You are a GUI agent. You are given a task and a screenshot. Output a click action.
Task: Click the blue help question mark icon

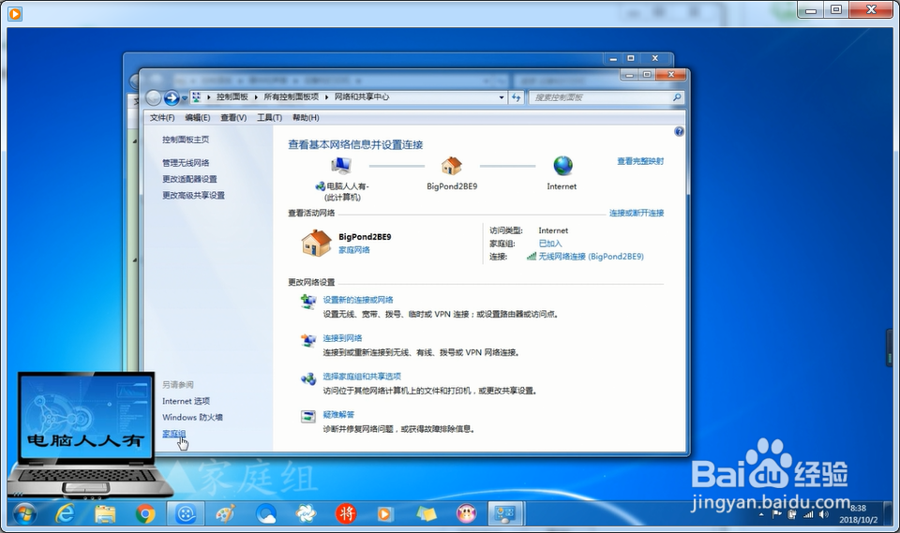(x=679, y=131)
